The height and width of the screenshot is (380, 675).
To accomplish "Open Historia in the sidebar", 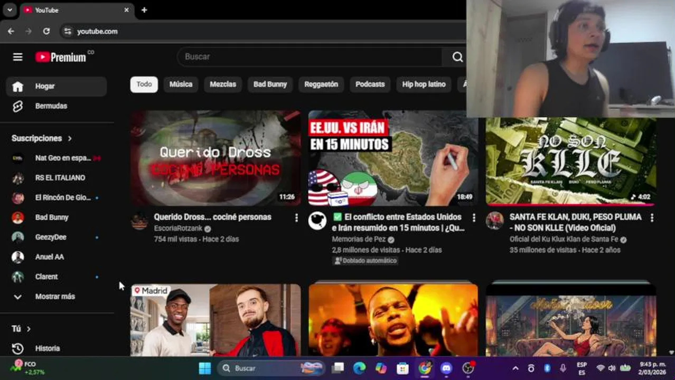I will pyautogui.click(x=57, y=348).
